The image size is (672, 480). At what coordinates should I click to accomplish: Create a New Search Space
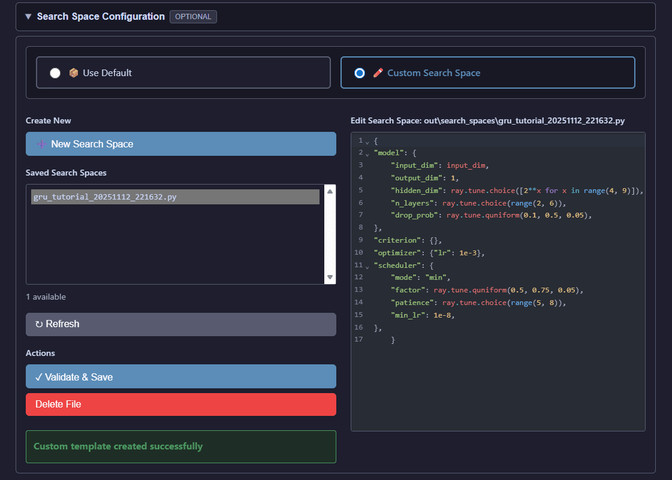tap(181, 144)
